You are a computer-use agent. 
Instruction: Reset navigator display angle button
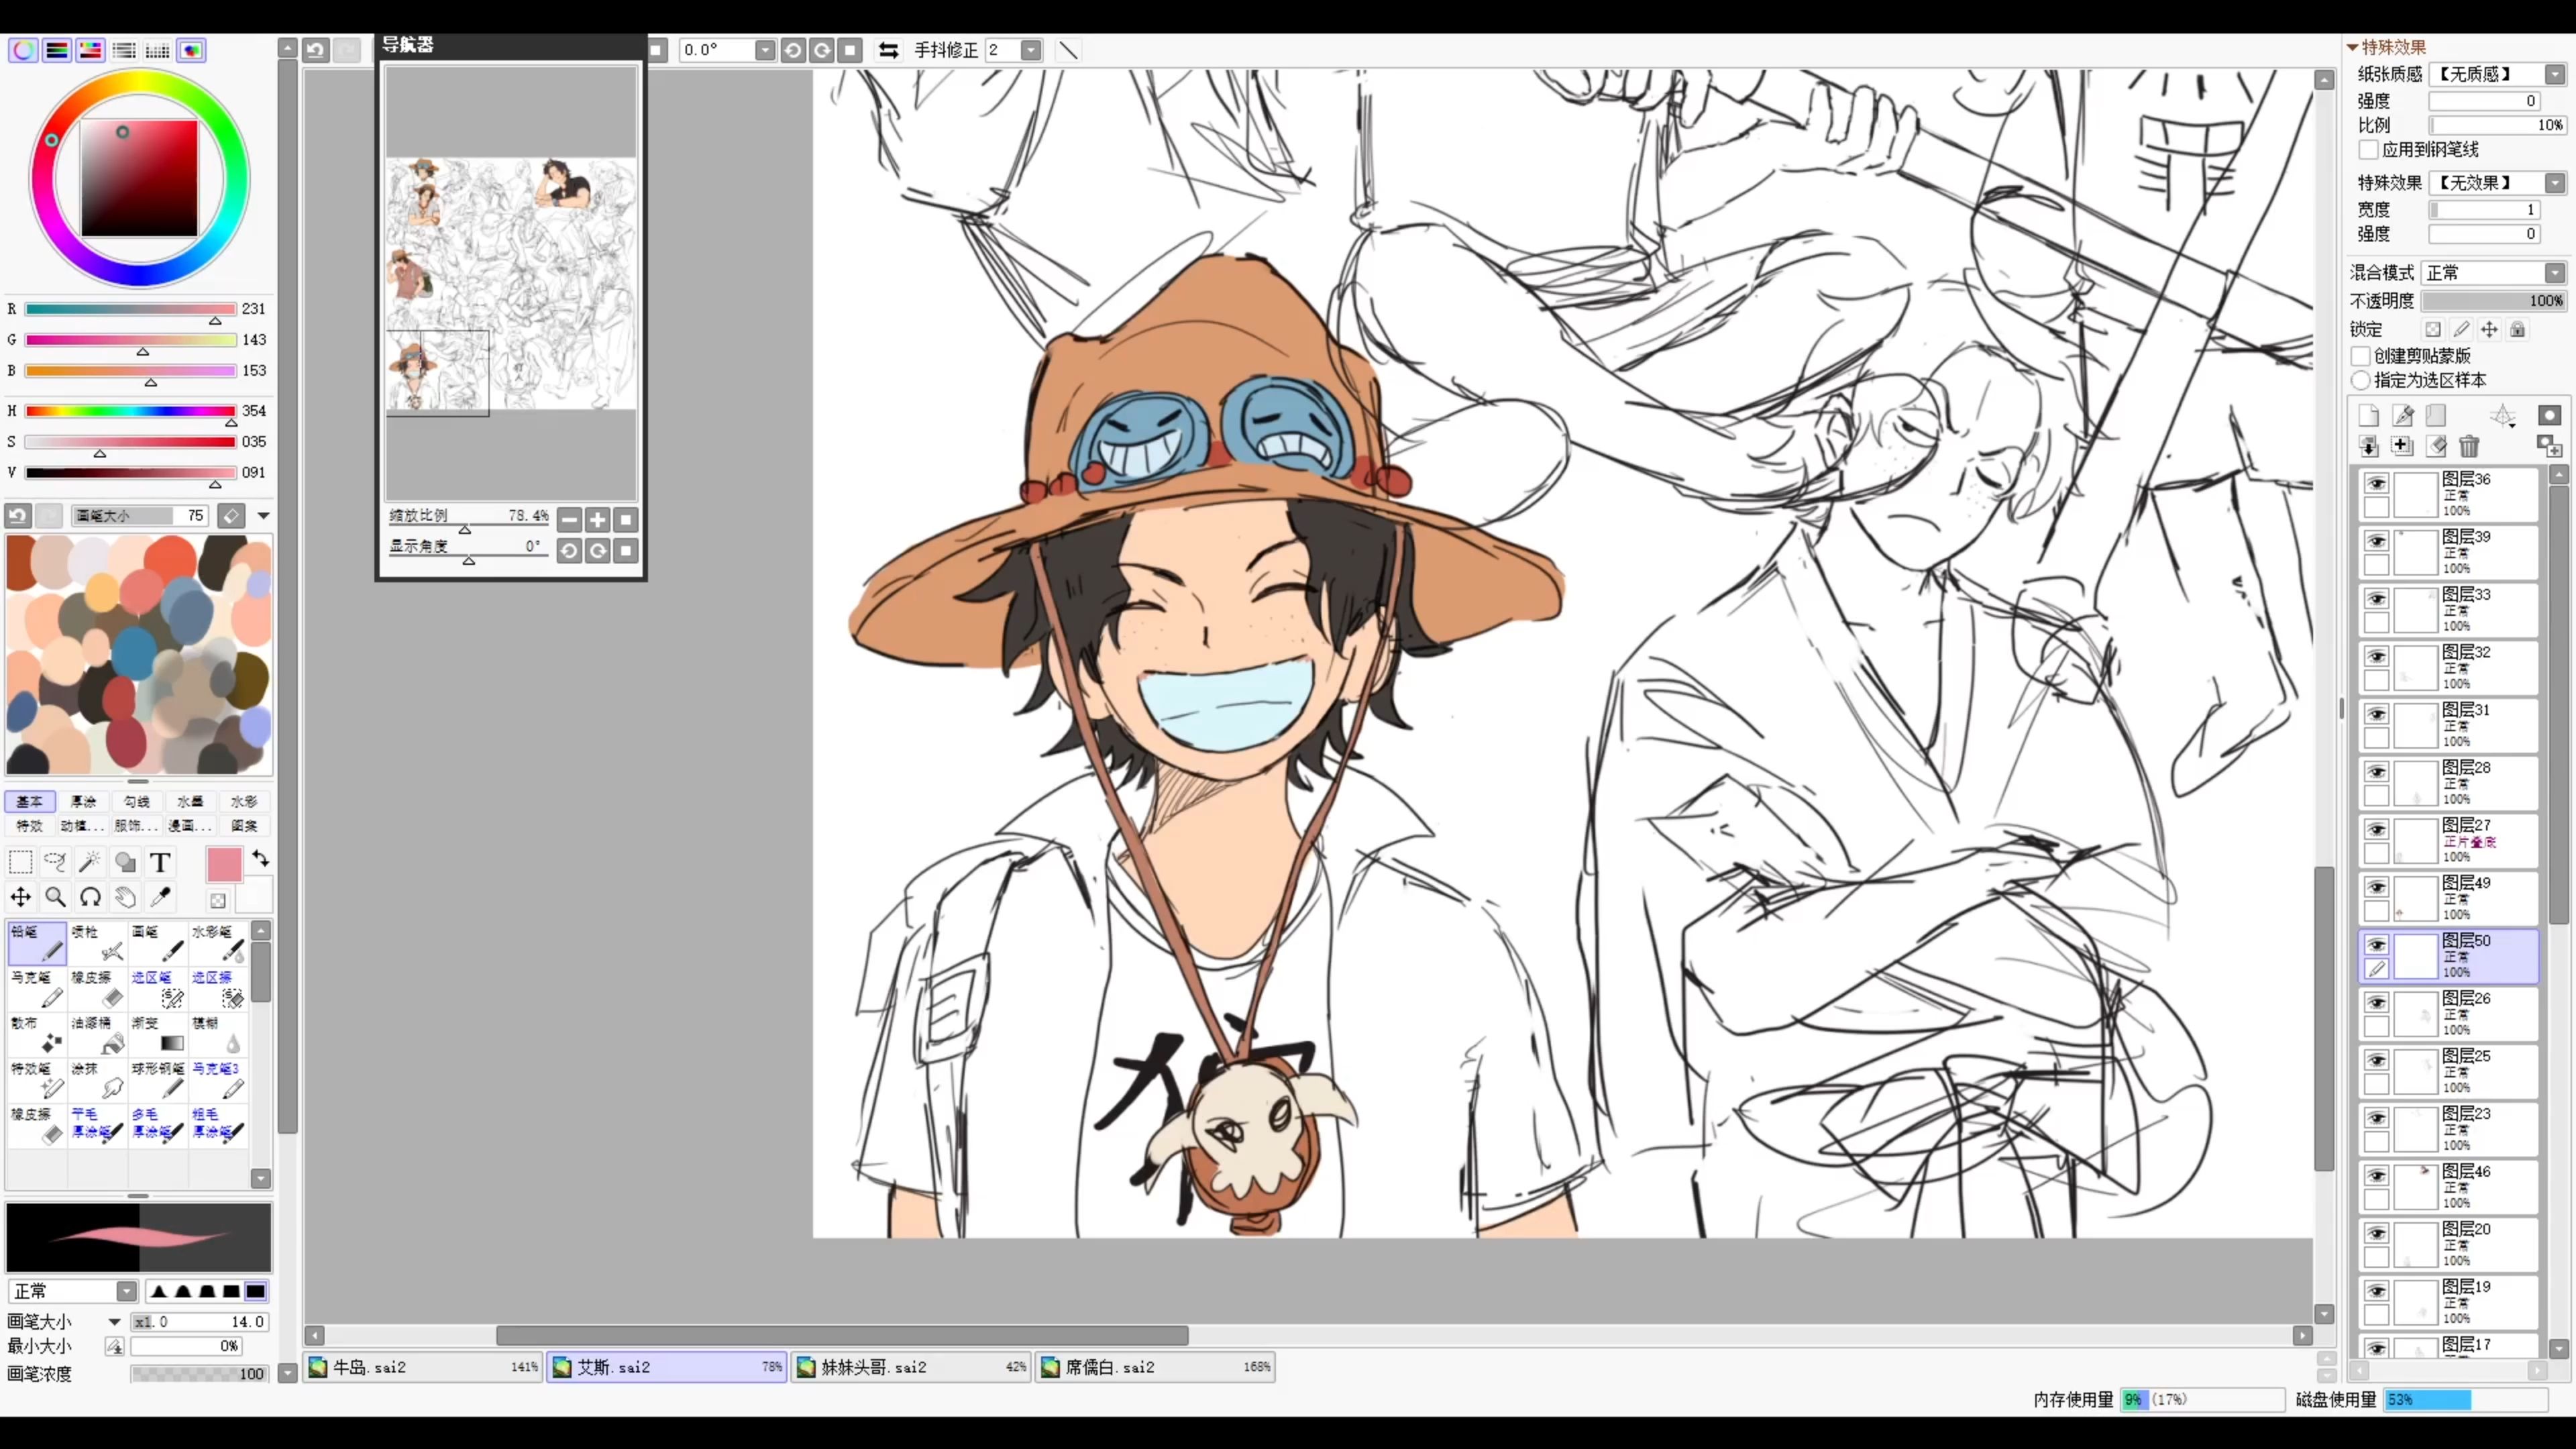click(626, 550)
